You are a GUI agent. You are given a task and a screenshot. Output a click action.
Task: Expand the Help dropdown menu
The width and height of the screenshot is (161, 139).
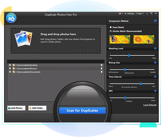(x=140, y=14)
